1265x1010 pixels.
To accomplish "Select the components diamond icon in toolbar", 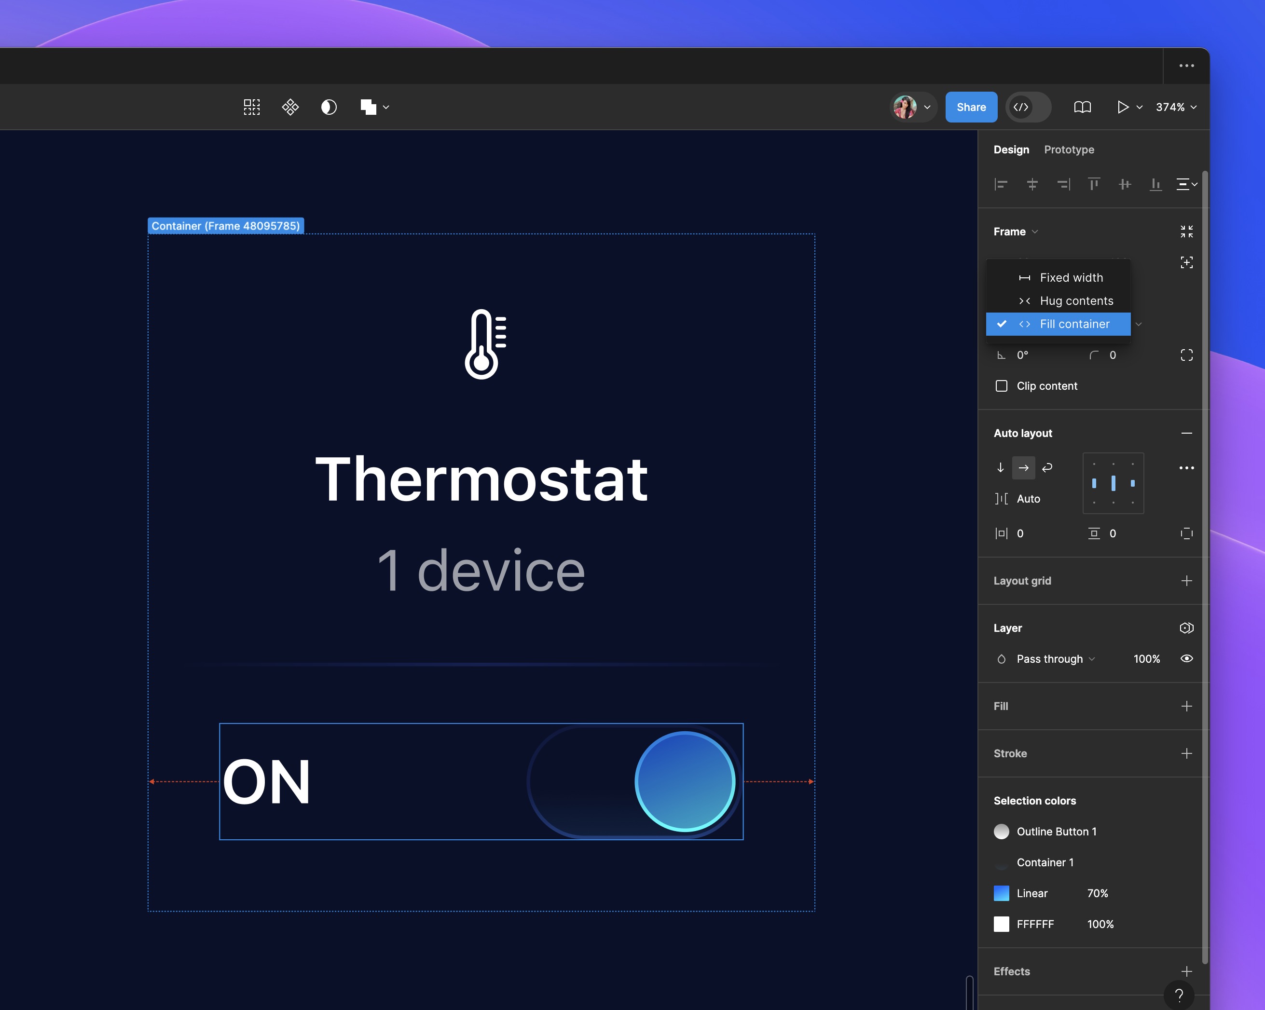I will [290, 107].
